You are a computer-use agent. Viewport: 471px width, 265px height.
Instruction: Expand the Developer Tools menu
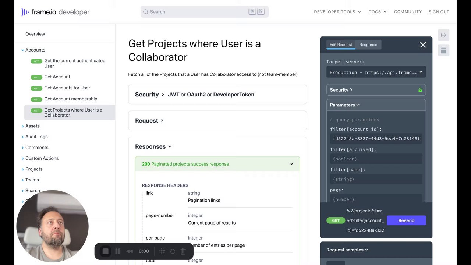(x=337, y=12)
